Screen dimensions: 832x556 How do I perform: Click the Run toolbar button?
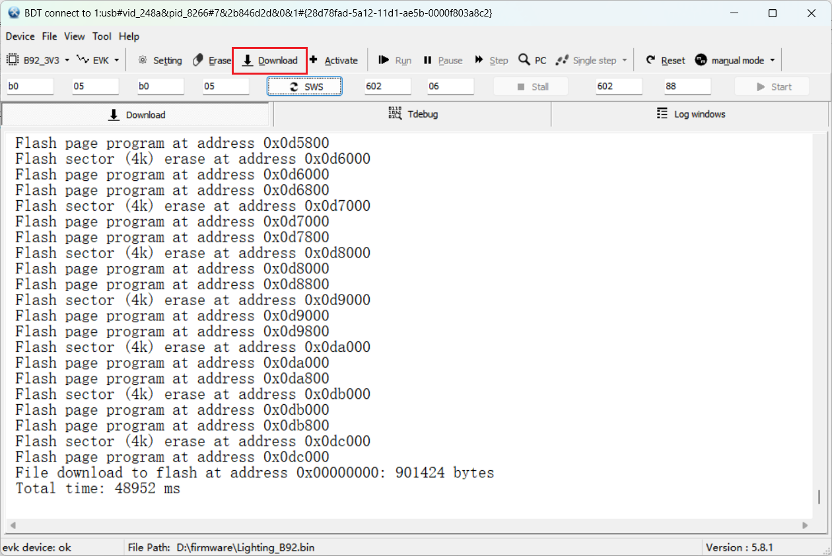[x=395, y=60]
